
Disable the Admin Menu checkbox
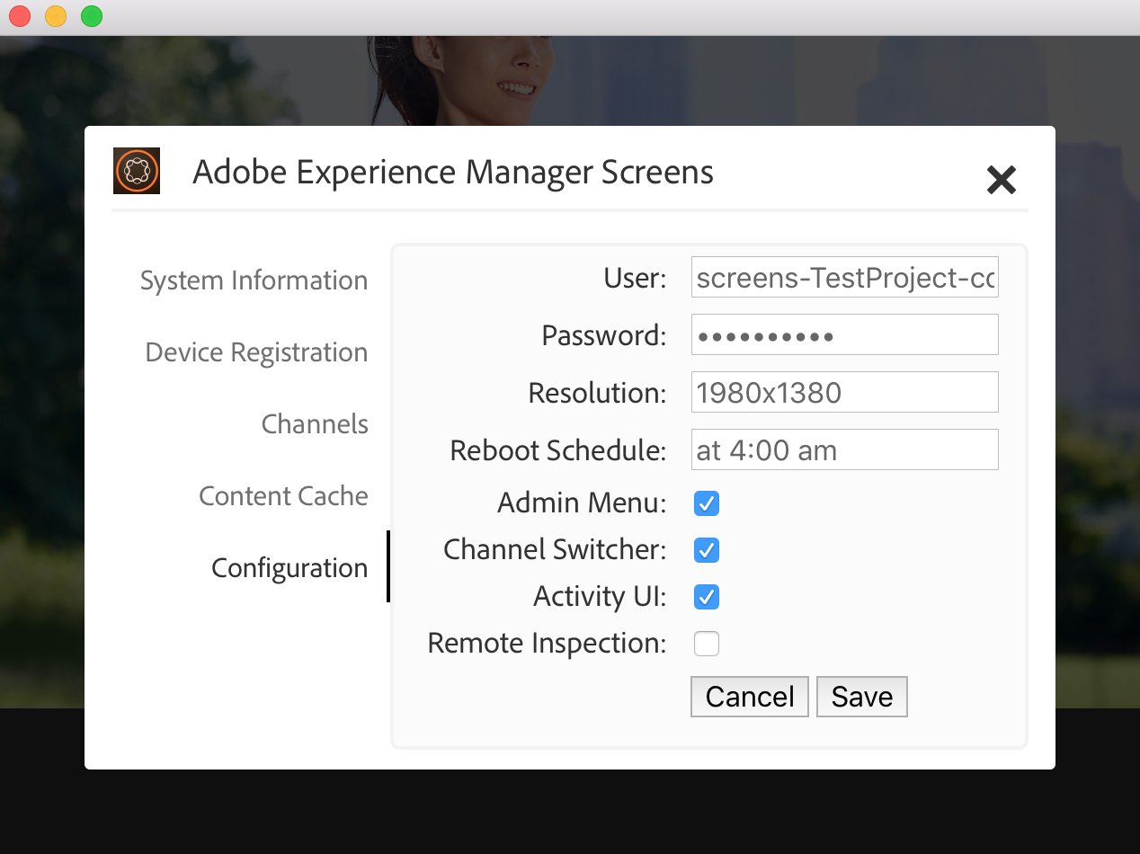click(707, 503)
